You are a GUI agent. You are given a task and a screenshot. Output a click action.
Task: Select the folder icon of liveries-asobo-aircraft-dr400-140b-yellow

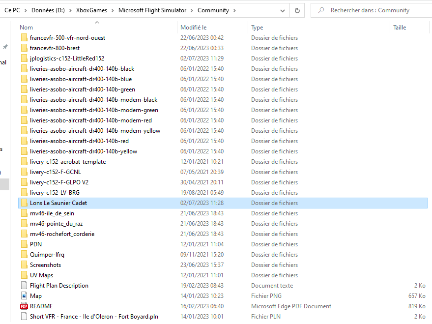(x=24, y=151)
